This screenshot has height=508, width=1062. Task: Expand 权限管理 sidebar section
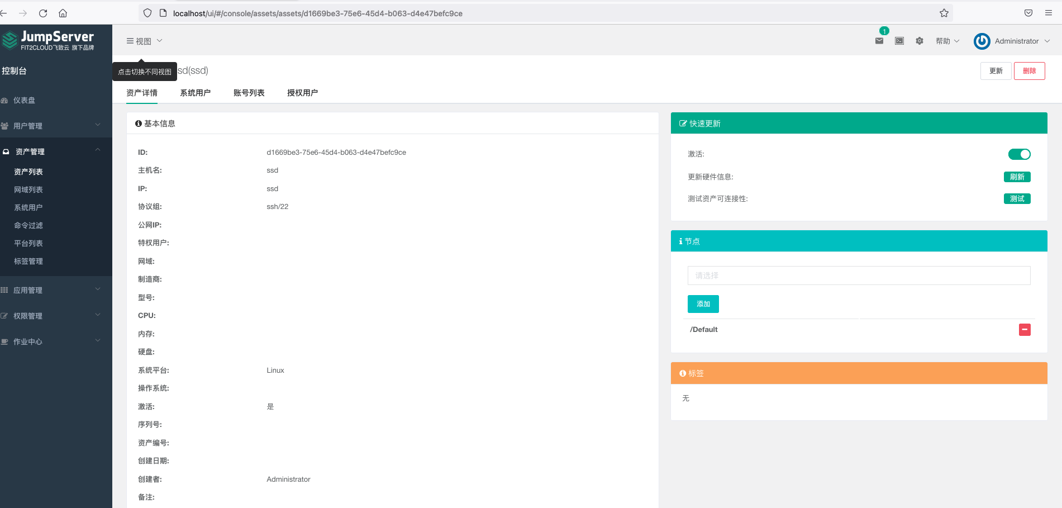tap(56, 316)
